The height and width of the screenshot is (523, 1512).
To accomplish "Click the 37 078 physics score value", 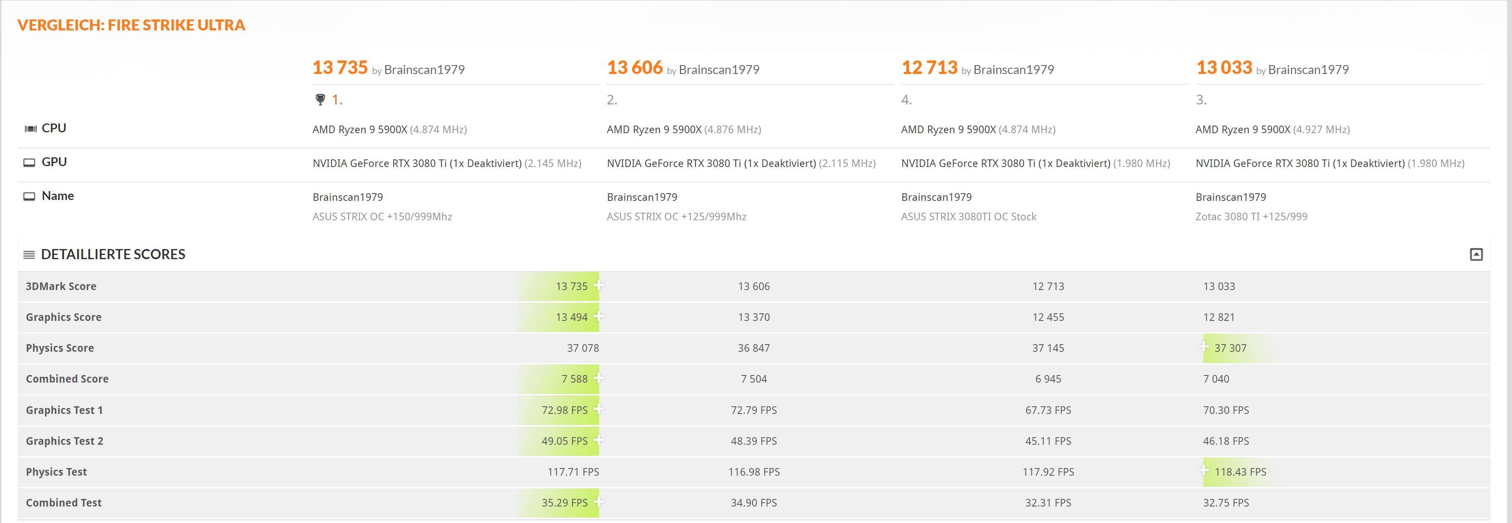I will tap(583, 348).
